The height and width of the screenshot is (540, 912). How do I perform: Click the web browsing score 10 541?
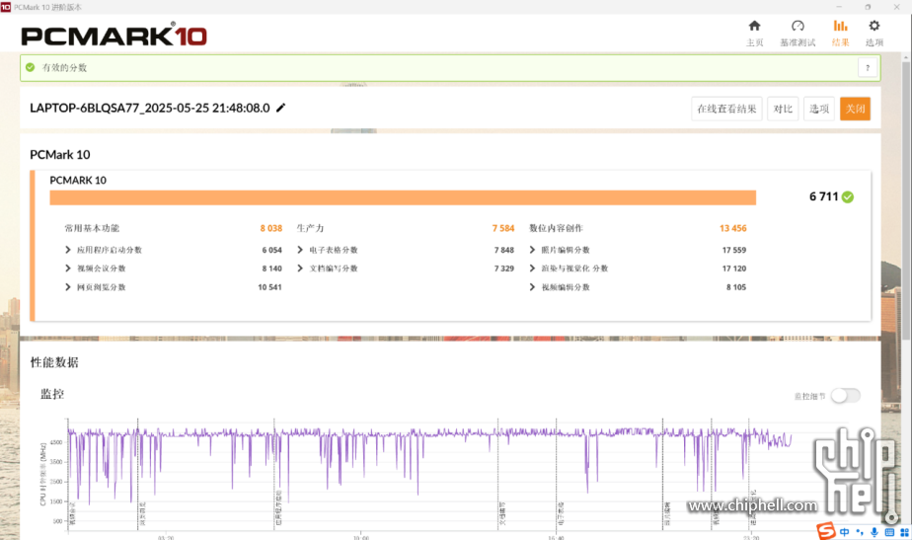[269, 287]
